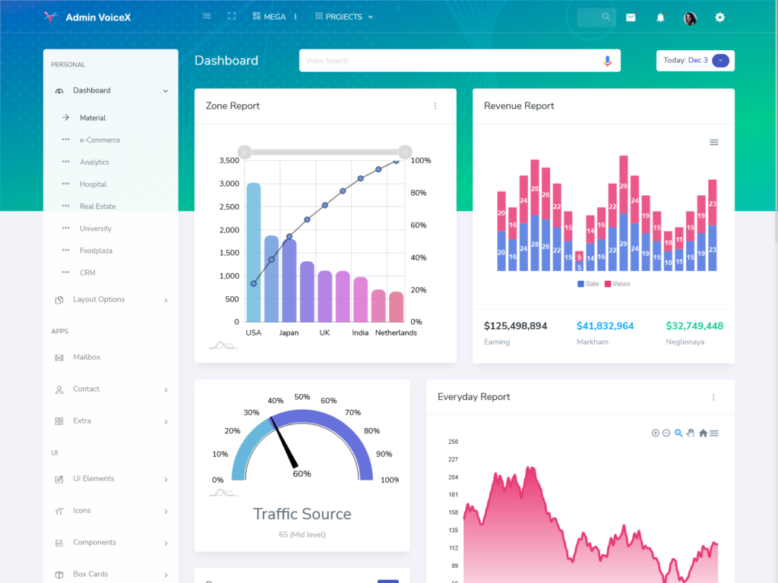Collapse the Dashboard sidebar menu
The width and height of the screenshot is (778, 583).
111,90
